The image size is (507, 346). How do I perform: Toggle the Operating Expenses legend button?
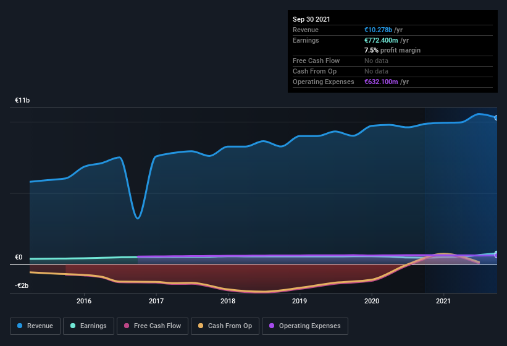click(x=305, y=326)
